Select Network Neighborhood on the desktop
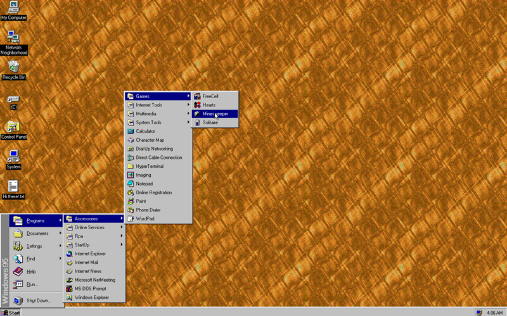Image resolution: width=507 pixels, height=316 pixels. pos(13,38)
